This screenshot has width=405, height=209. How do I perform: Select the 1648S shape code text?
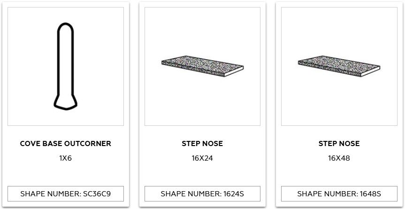pyautogui.click(x=370, y=194)
